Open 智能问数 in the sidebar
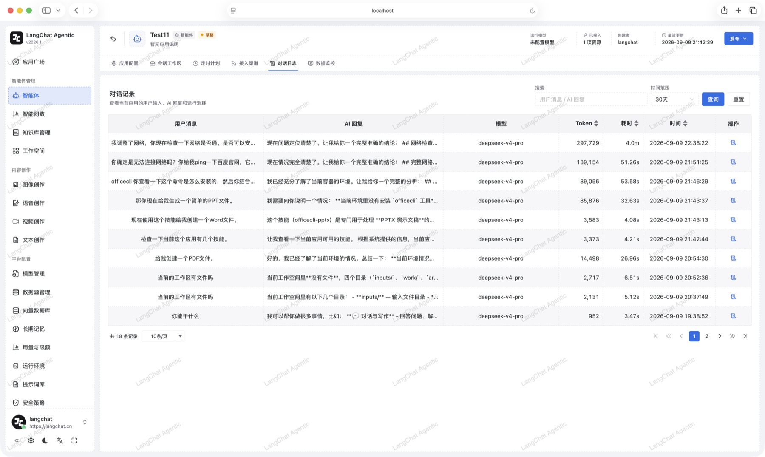The image size is (765, 457). tap(50, 114)
